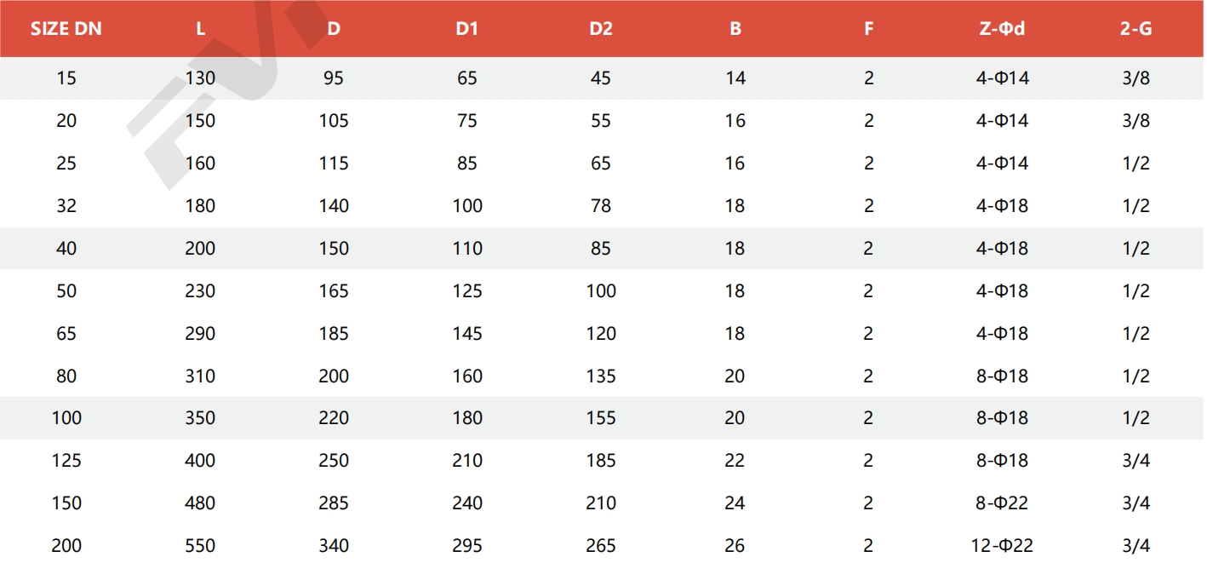This screenshot has width=1207, height=580.
Task: Click the 3/8 value in DN 15 row
Action: coord(1135,78)
